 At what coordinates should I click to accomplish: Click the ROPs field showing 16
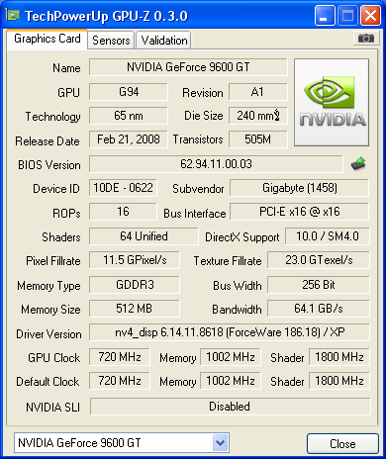[123, 212]
